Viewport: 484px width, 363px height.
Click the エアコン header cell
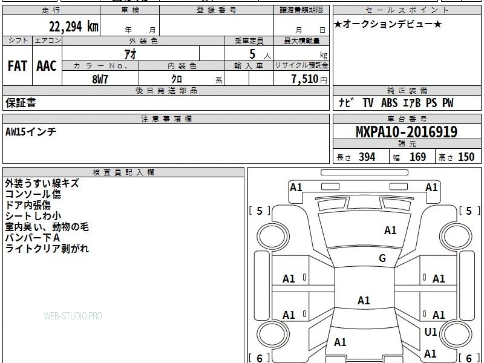[x=47, y=41]
